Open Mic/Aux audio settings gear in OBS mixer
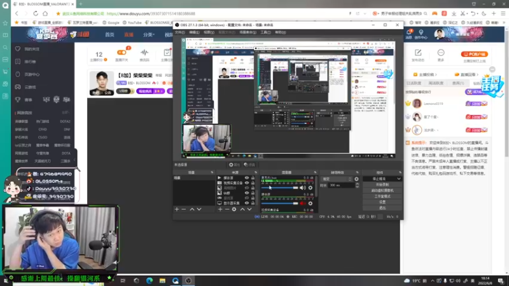The image size is (509, 286). (x=310, y=187)
